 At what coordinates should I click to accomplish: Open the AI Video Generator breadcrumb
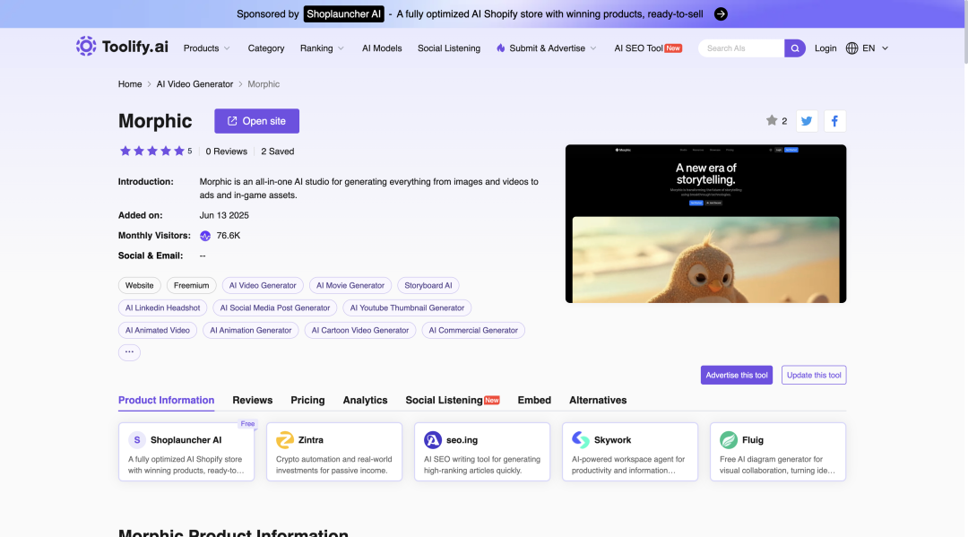tap(194, 84)
